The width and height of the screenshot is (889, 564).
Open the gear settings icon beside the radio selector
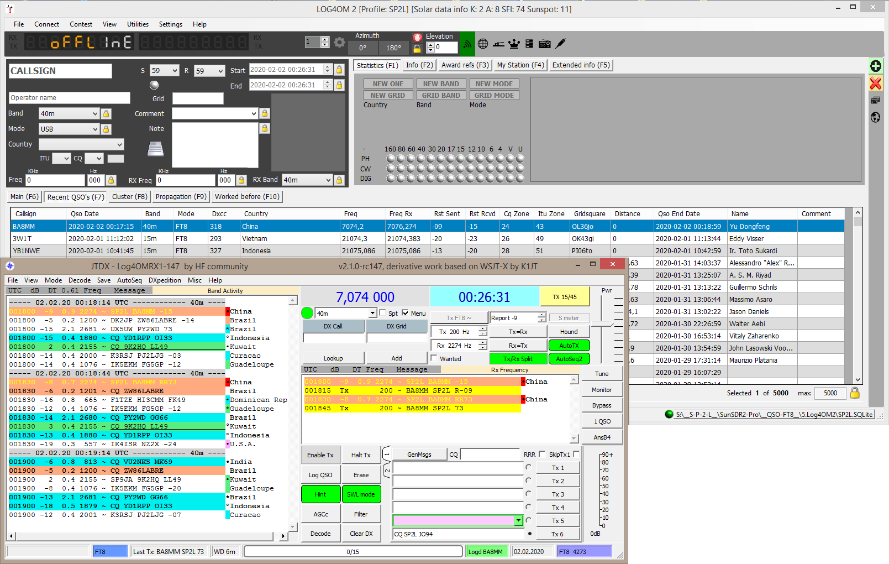339,43
